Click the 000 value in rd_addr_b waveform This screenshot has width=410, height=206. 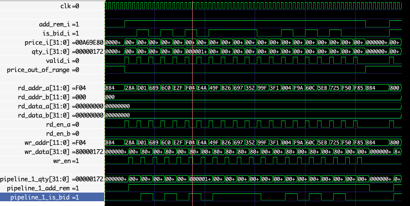[110, 97]
